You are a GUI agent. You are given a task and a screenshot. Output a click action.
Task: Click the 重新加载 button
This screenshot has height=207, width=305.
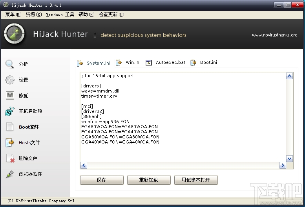click(x=149, y=180)
